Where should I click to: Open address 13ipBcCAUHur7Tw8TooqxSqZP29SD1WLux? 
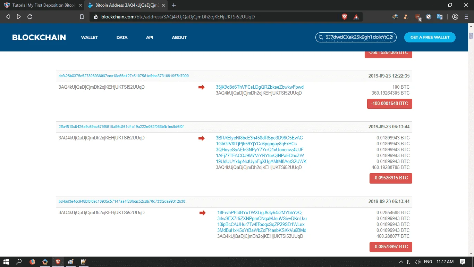[261, 225]
